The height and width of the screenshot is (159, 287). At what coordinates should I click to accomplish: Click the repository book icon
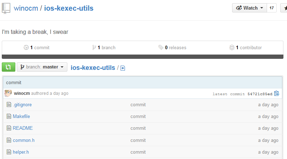(x=6, y=9)
